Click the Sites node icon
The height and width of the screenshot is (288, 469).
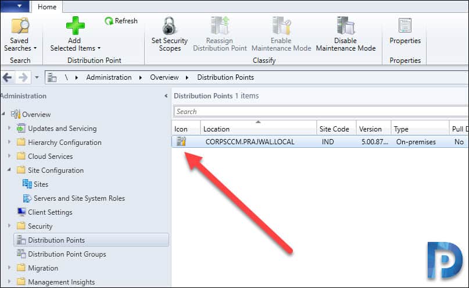(27, 184)
